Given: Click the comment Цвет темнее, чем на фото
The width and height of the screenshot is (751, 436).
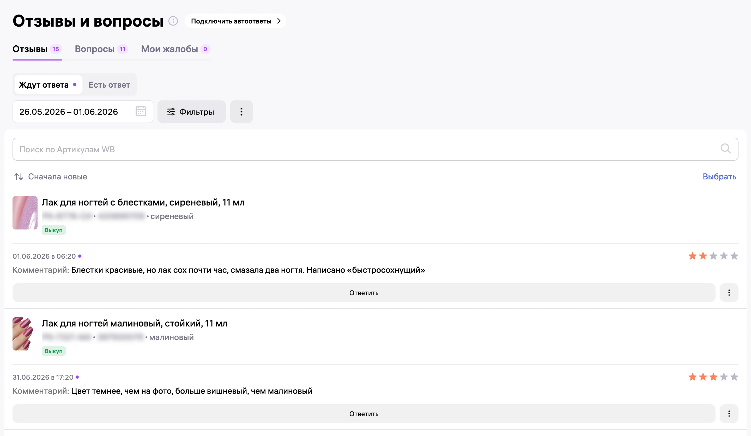Looking at the screenshot, I should [x=192, y=391].
